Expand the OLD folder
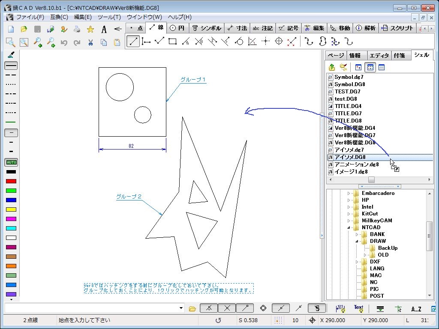Image resolution: width=439 pixels, height=329 pixels. (365, 255)
